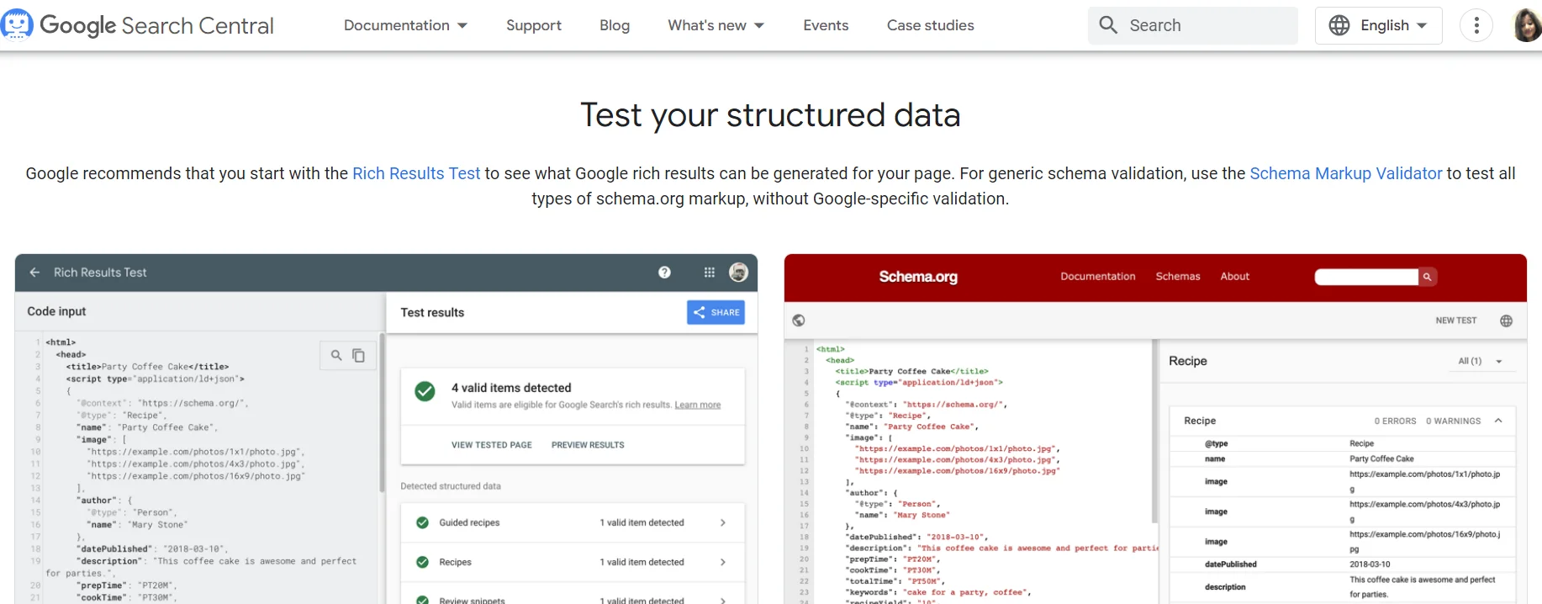
Task: Open the apps grid icon in Rich Results Test
Action: tap(710, 273)
